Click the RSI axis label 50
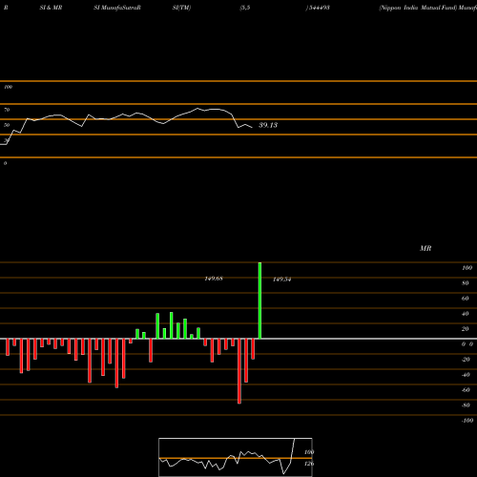Screen dimensions: 477x477 pos(7,125)
